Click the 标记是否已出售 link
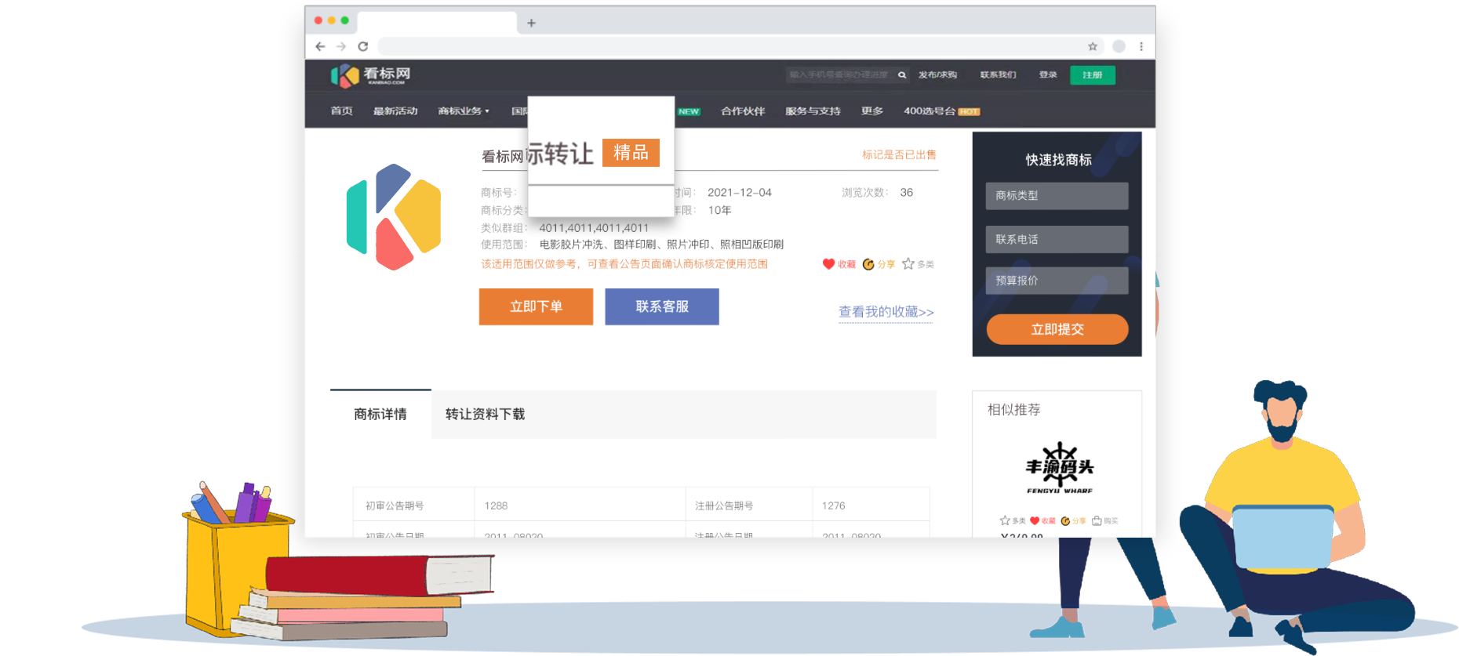Screen dimensions: 1459x656 tap(899, 155)
